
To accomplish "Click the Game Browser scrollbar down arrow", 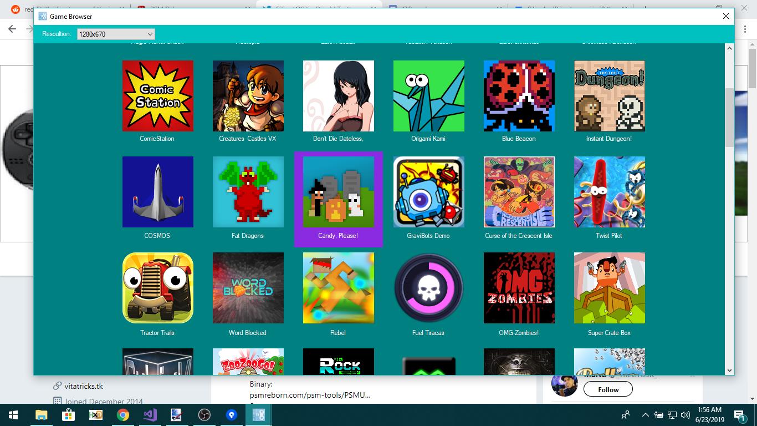I will pos(729,370).
